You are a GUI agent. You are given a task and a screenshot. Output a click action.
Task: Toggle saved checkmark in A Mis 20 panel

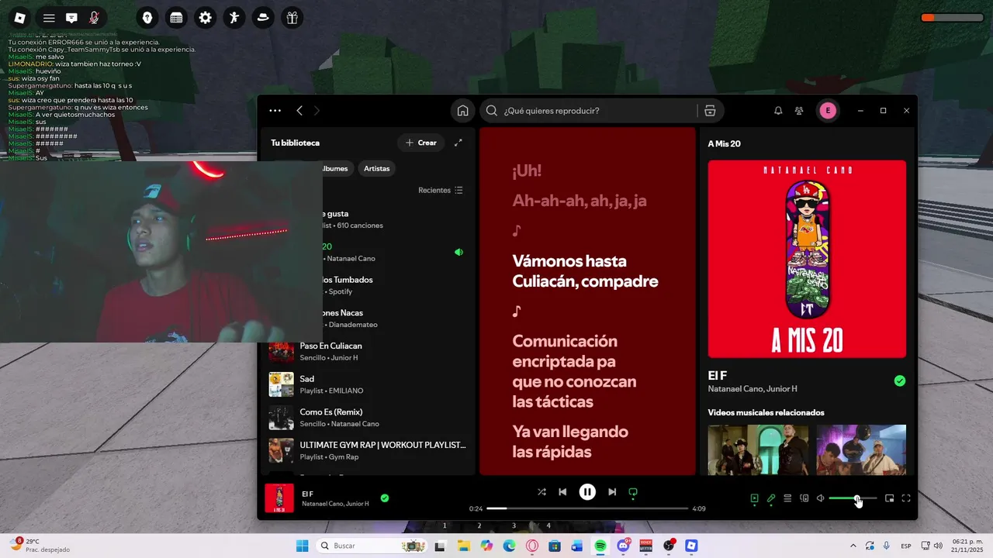click(900, 381)
